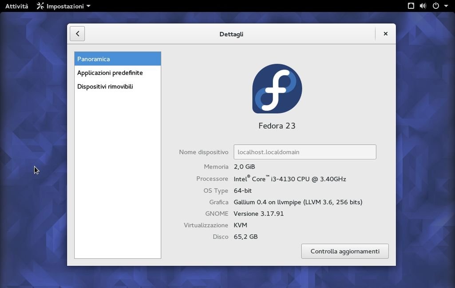The width and height of the screenshot is (455, 288).
Task: Click the Gallium 0.4 graphics text
Action: [x=298, y=202]
